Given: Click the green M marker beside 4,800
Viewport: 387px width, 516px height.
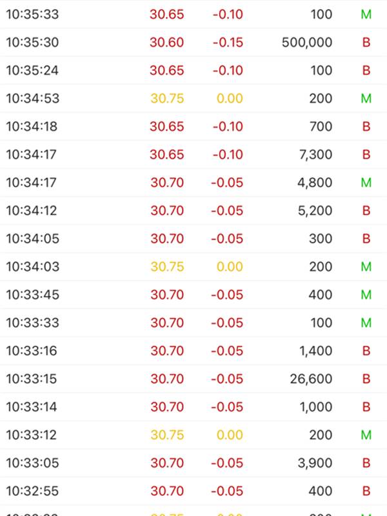Looking at the screenshot, I should click(x=366, y=183).
